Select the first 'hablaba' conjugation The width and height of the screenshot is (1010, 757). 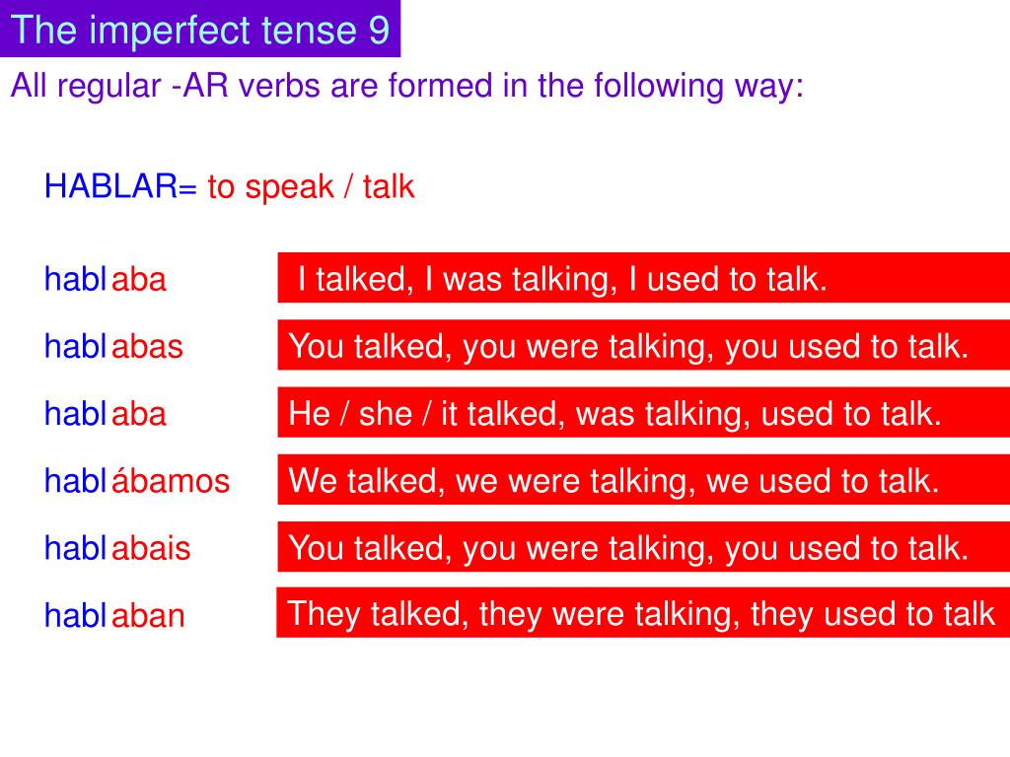coord(105,279)
